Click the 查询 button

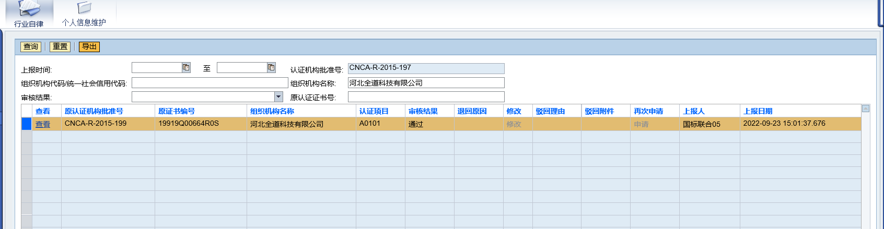tap(31, 47)
